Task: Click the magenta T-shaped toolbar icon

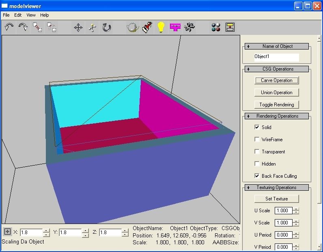Action: tap(175, 27)
